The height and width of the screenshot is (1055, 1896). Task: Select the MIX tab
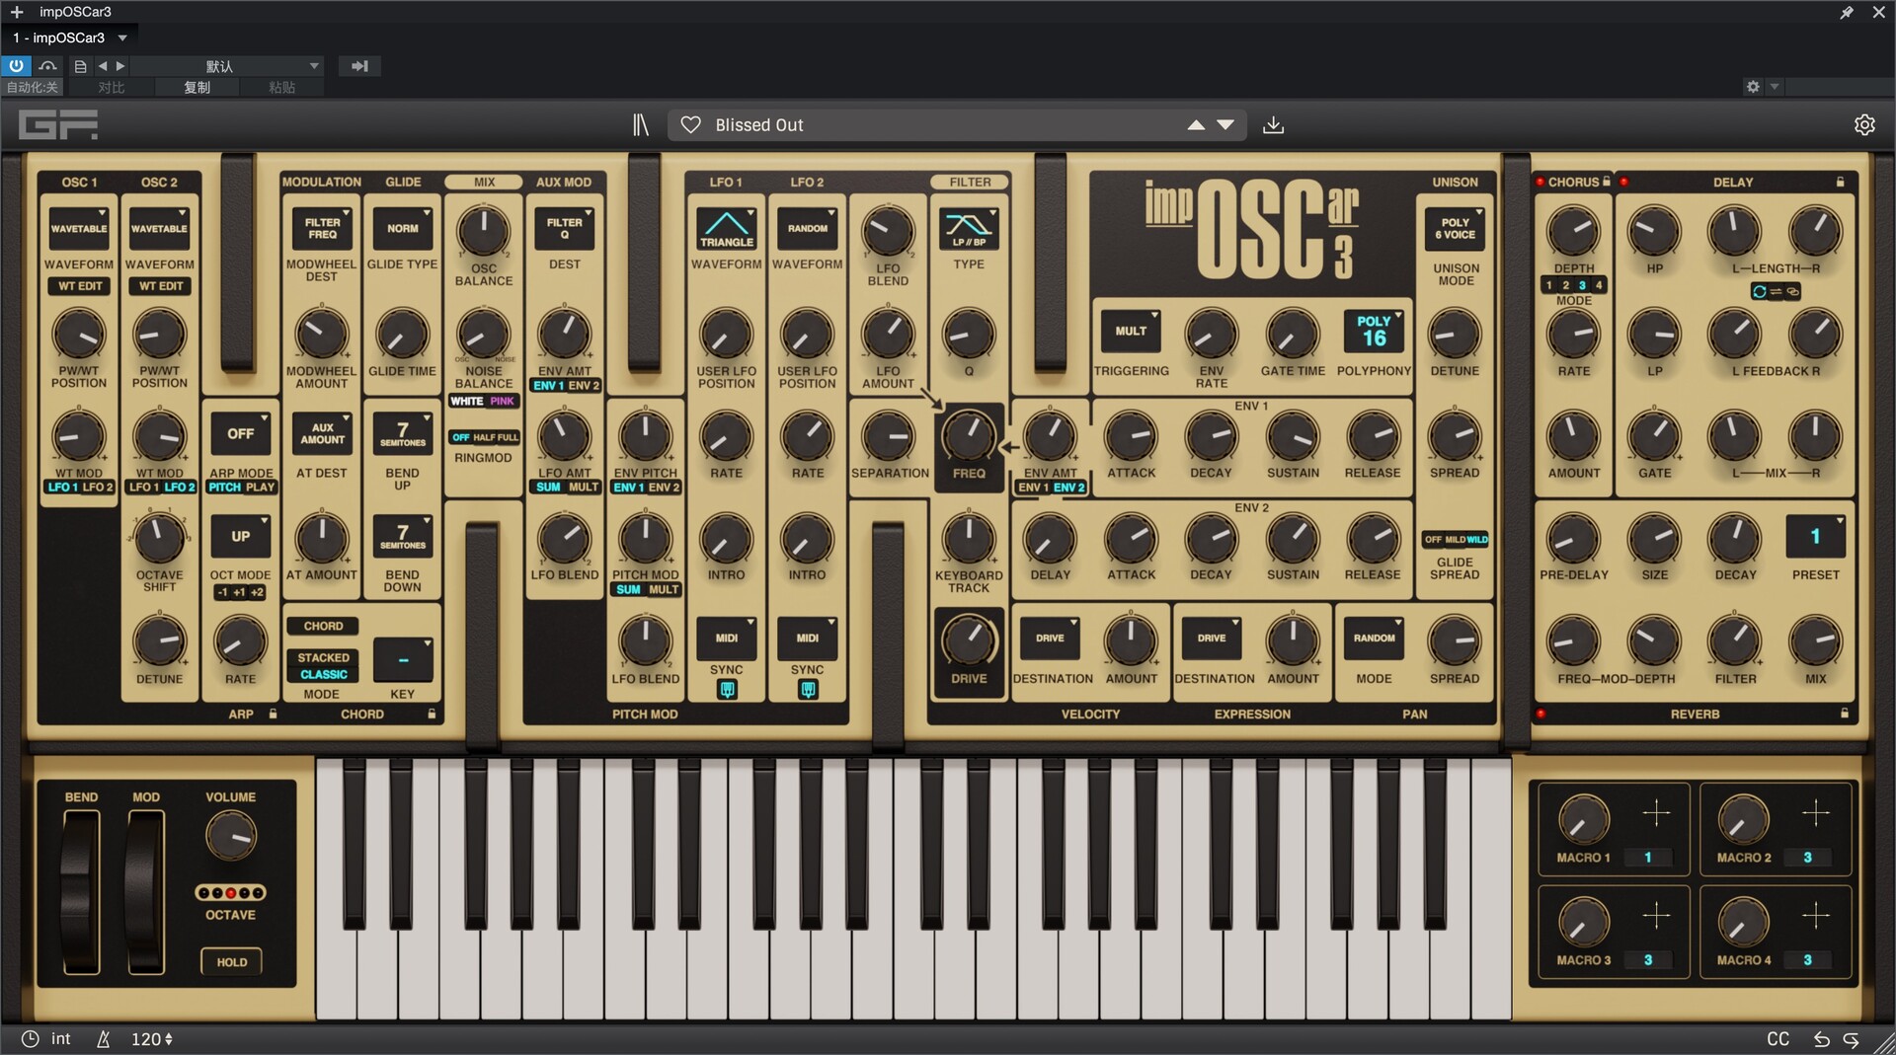point(484,182)
